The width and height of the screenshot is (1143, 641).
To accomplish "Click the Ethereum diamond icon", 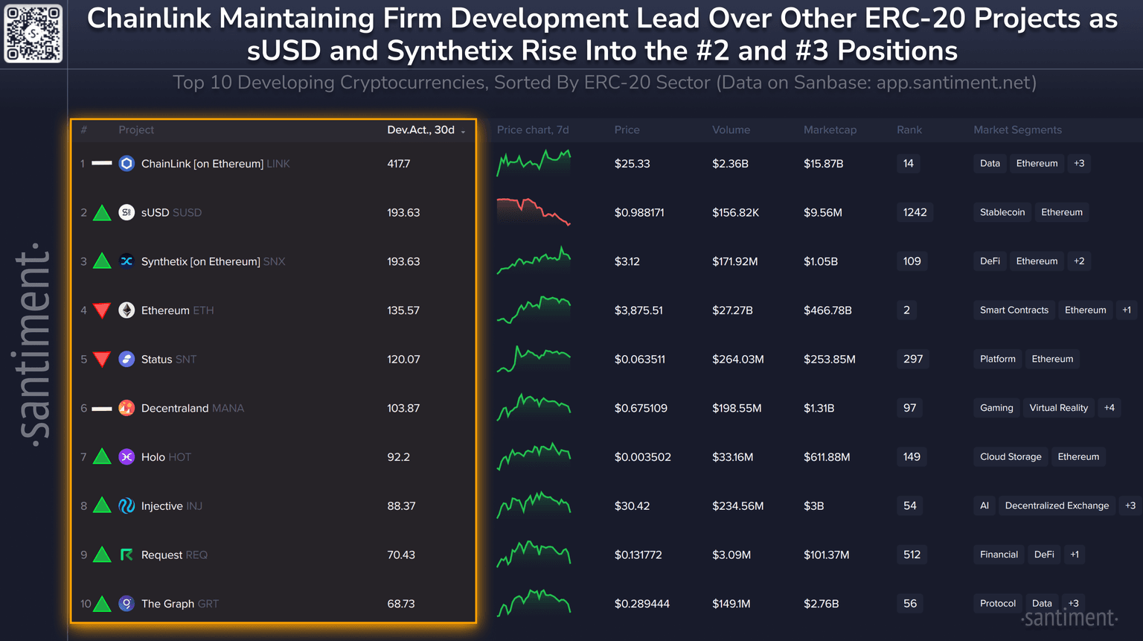I will [x=127, y=310].
